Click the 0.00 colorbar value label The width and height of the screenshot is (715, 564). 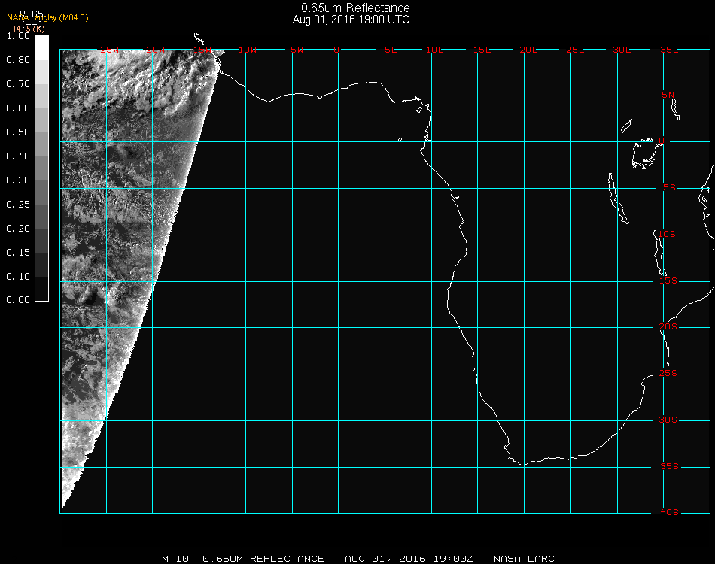(18, 300)
